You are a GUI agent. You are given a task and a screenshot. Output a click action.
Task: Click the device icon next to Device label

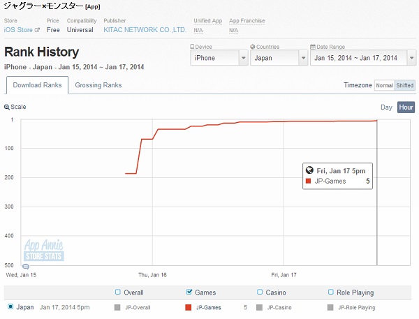click(x=192, y=47)
